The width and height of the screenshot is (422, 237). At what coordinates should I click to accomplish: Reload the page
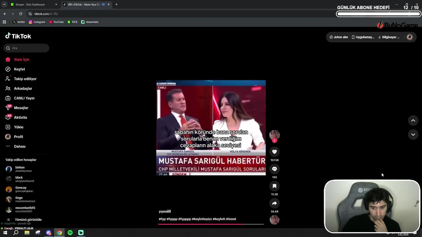coord(20,14)
